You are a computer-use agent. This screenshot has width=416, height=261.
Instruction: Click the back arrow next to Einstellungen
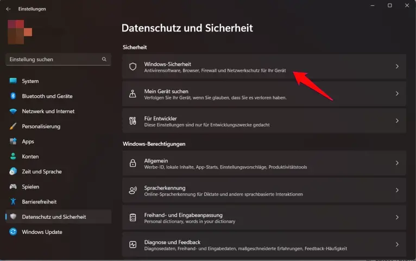tap(8, 9)
